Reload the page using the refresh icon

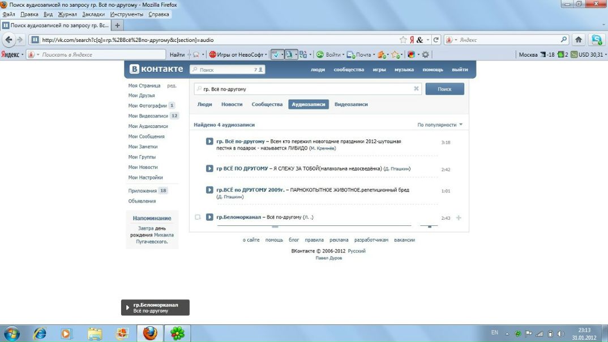(436, 40)
